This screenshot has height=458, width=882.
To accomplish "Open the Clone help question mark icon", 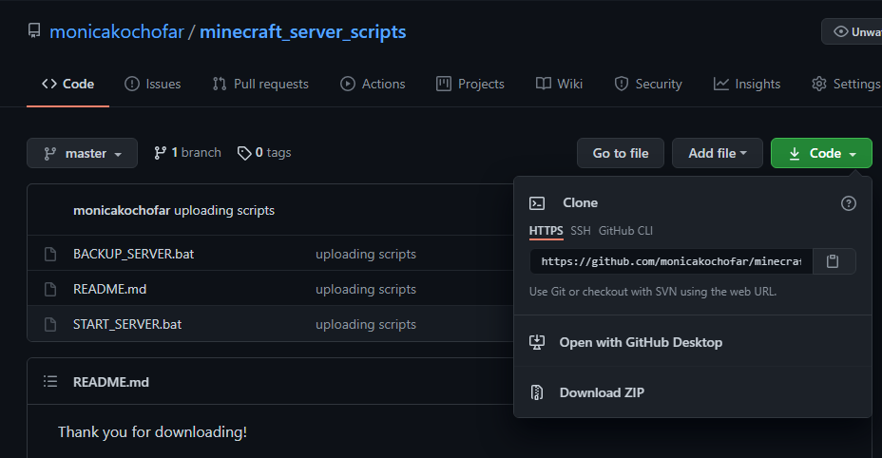I will 848,203.
